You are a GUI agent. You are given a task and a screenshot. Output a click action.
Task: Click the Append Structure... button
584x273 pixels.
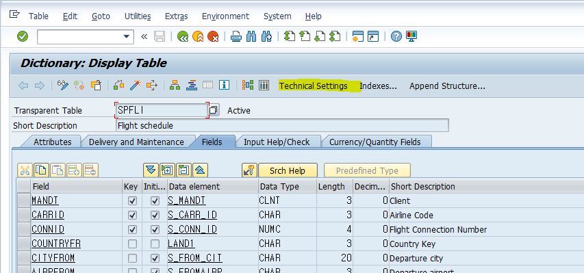(x=447, y=86)
